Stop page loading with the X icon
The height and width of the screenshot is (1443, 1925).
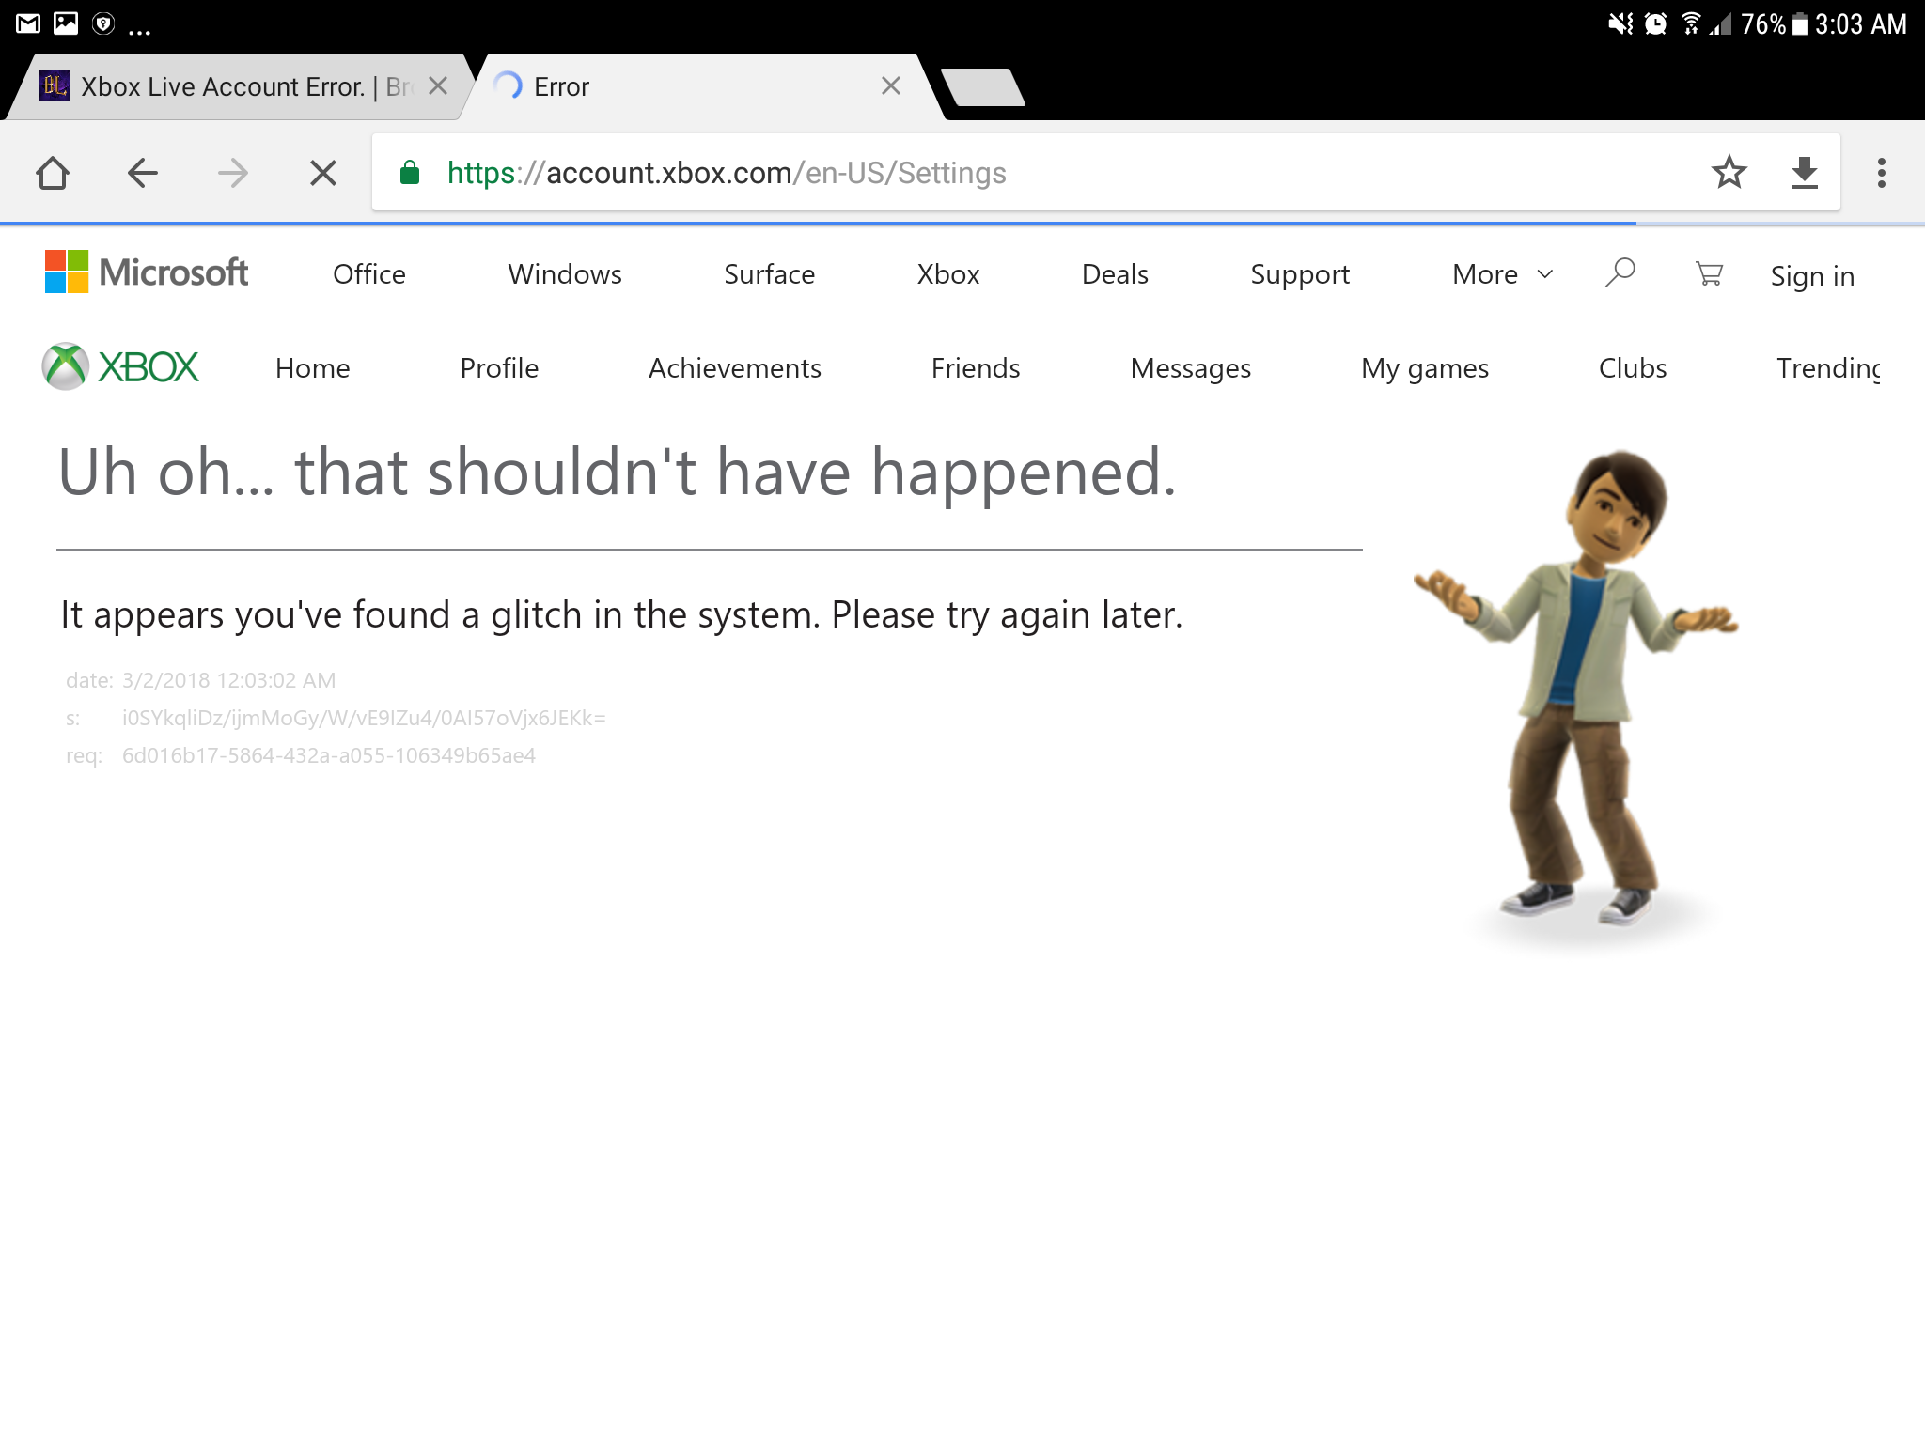tap(322, 173)
